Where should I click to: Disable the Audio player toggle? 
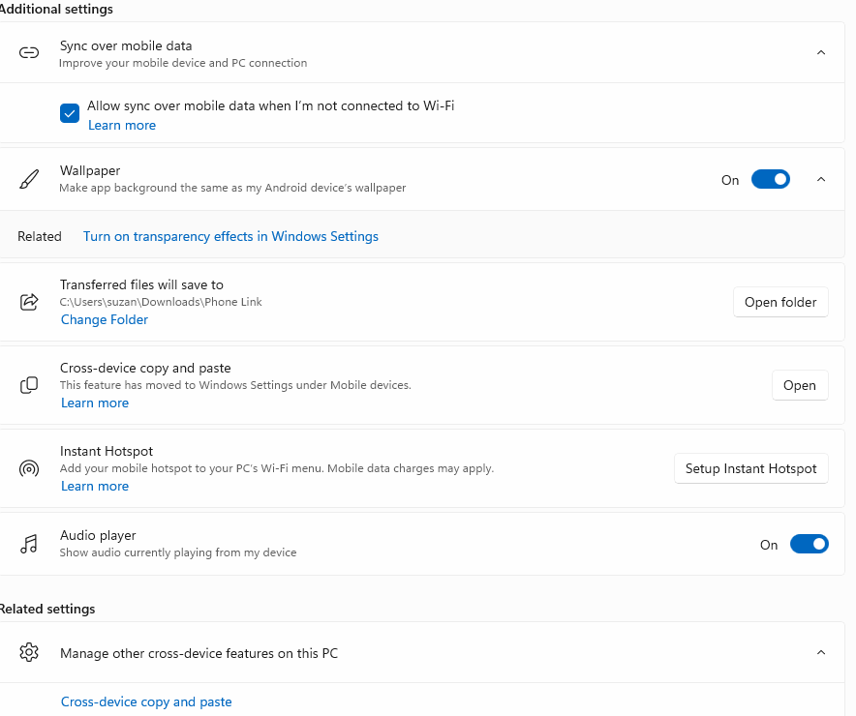pyautogui.click(x=810, y=544)
